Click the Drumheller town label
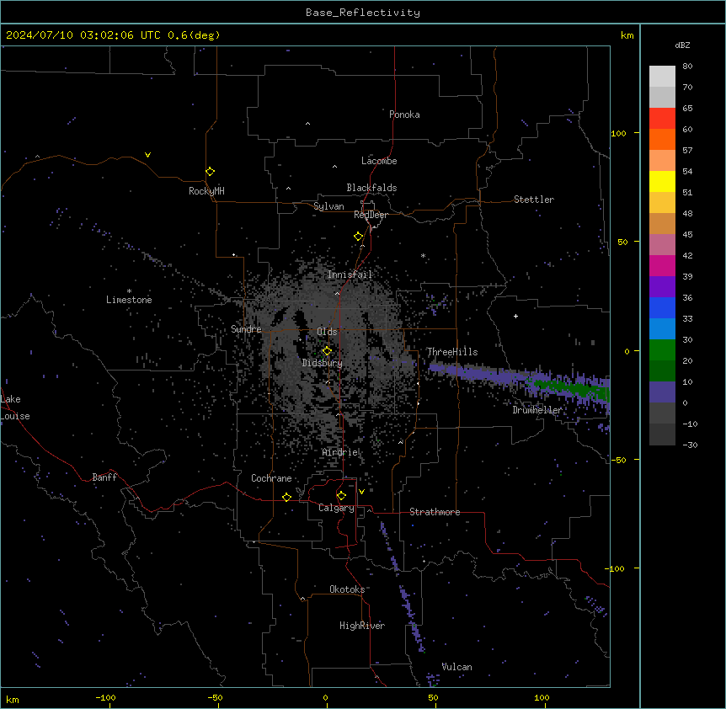 537,410
